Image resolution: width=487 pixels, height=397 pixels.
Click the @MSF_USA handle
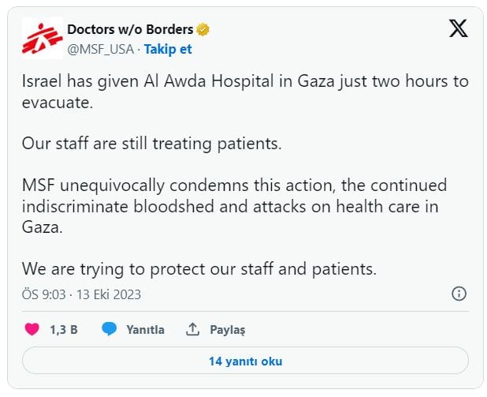[x=101, y=49]
